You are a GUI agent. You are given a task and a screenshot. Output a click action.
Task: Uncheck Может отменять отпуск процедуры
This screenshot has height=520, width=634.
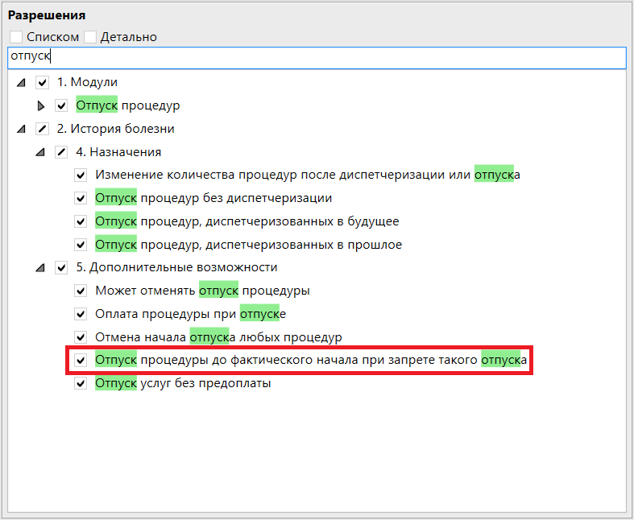[81, 291]
